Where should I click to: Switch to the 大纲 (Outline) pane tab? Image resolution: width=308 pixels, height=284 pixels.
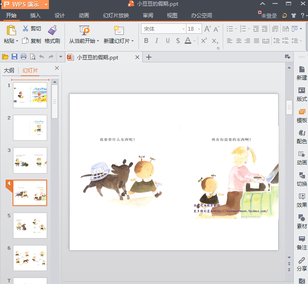(x=9, y=71)
